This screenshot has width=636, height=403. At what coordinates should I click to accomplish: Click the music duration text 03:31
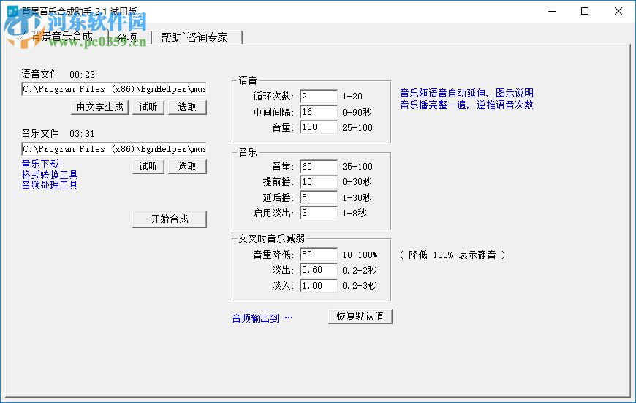(x=83, y=134)
